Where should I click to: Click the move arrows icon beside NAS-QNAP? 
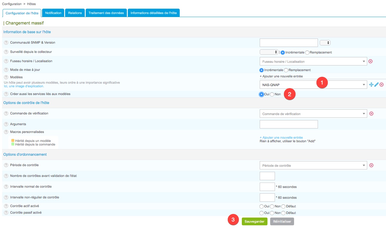click(371, 85)
